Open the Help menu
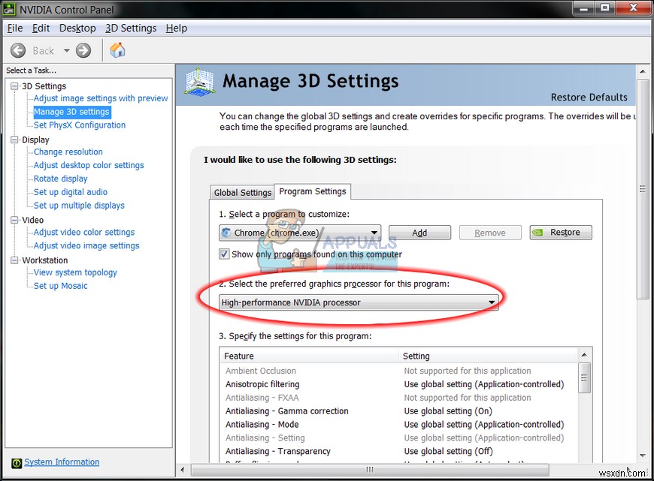This screenshot has width=654, height=481. 177,29
